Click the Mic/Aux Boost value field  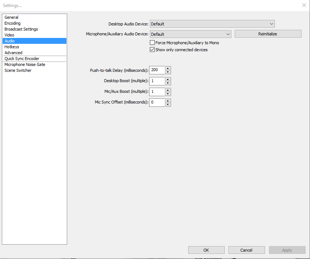[x=157, y=92]
